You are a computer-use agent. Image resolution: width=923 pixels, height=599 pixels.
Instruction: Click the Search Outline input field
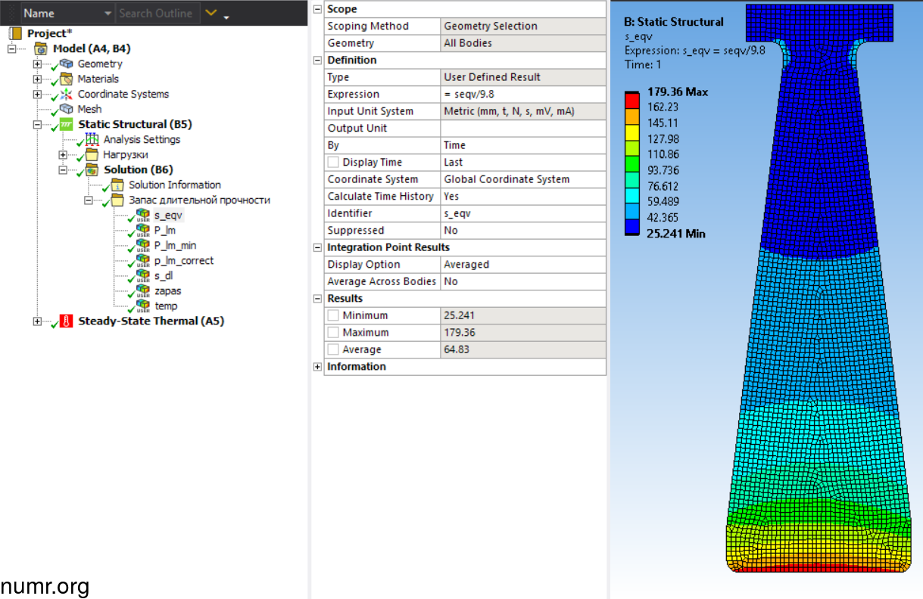coord(157,14)
